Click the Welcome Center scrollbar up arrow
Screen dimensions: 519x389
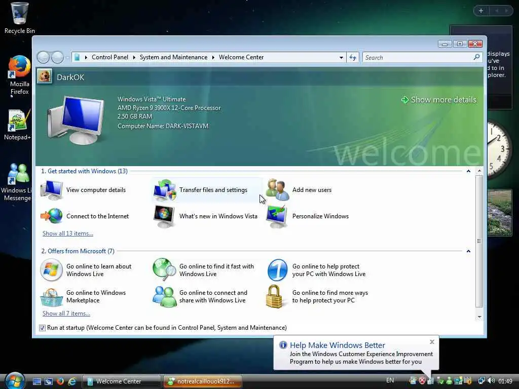pos(479,171)
